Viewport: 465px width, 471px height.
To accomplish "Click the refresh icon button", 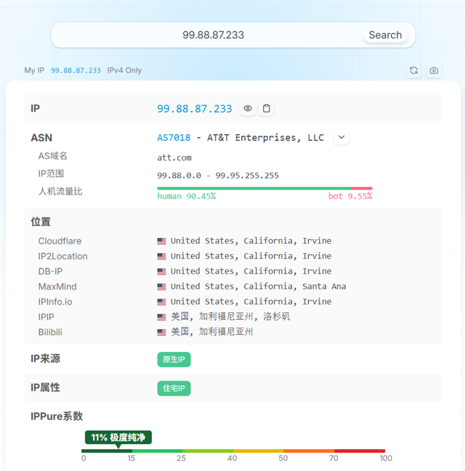I will point(414,70).
